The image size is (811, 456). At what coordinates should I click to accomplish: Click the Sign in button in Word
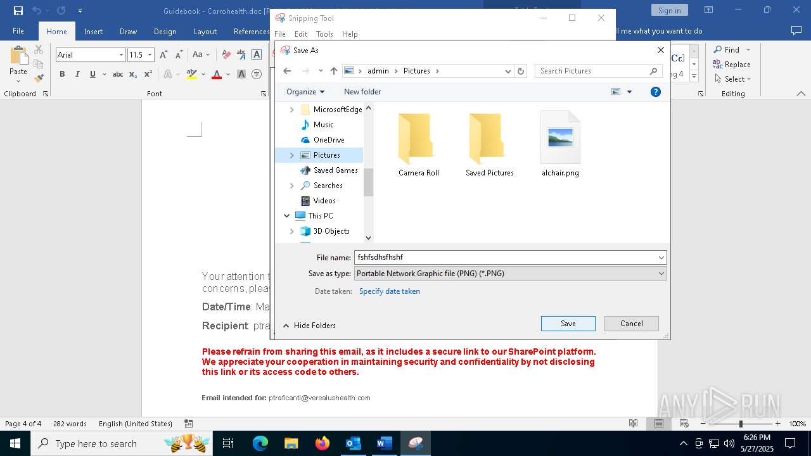click(x=669, y=10)
